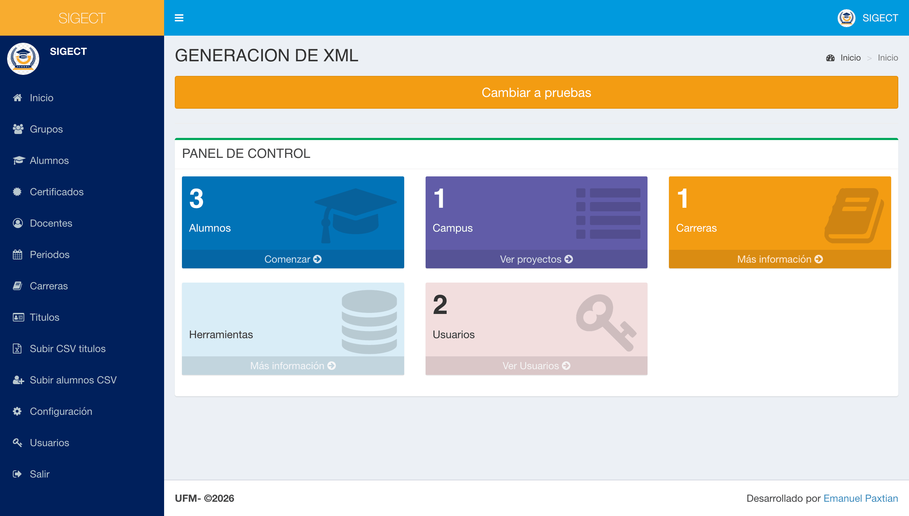Open the Configuración menu item
Viewport: 909px width, 516px height.
[61, 411]
